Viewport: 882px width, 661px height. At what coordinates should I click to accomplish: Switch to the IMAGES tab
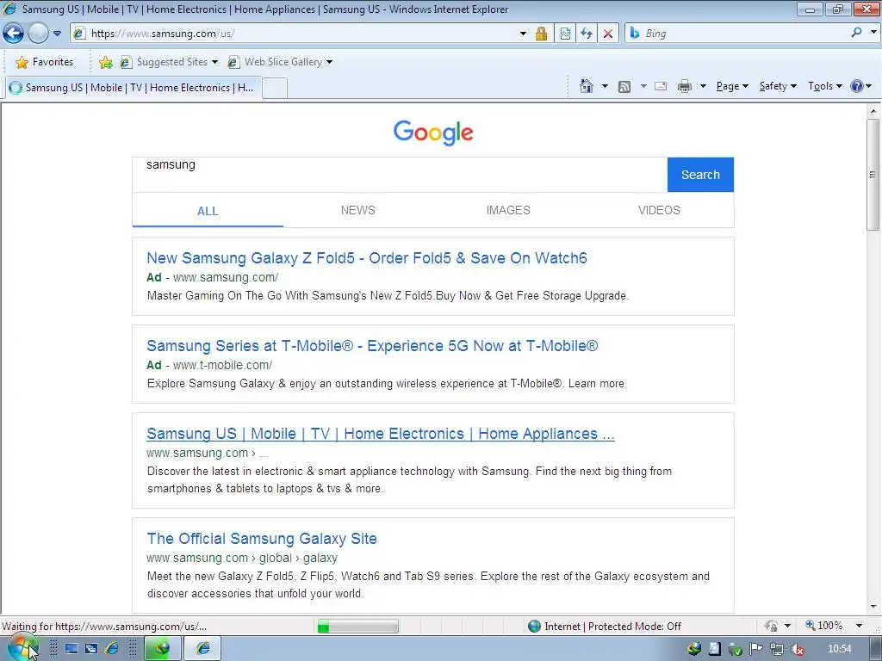pos(508,210)
